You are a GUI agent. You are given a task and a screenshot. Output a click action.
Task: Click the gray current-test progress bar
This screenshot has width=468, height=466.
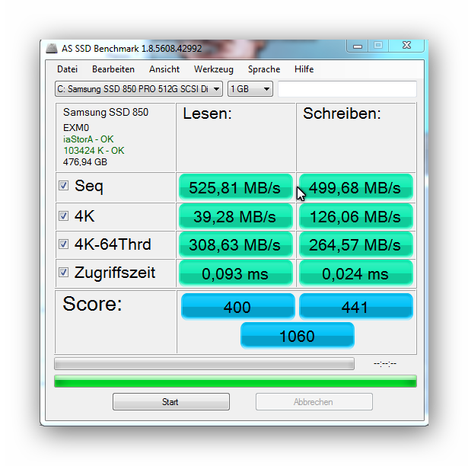pyautogui.click(x=205, y=364)
